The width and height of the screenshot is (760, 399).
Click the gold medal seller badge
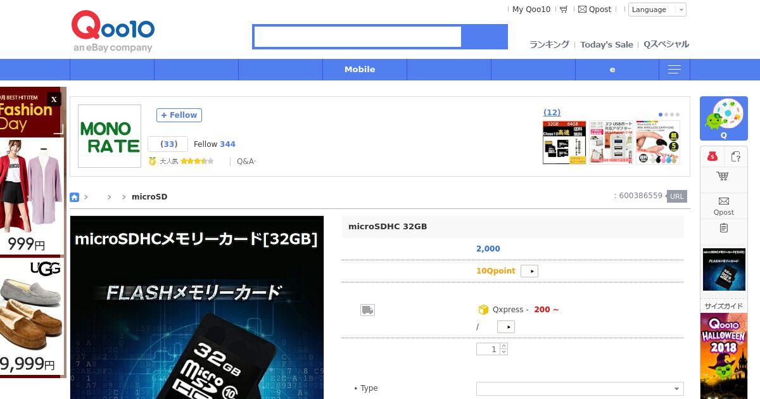tap(152, 161)
